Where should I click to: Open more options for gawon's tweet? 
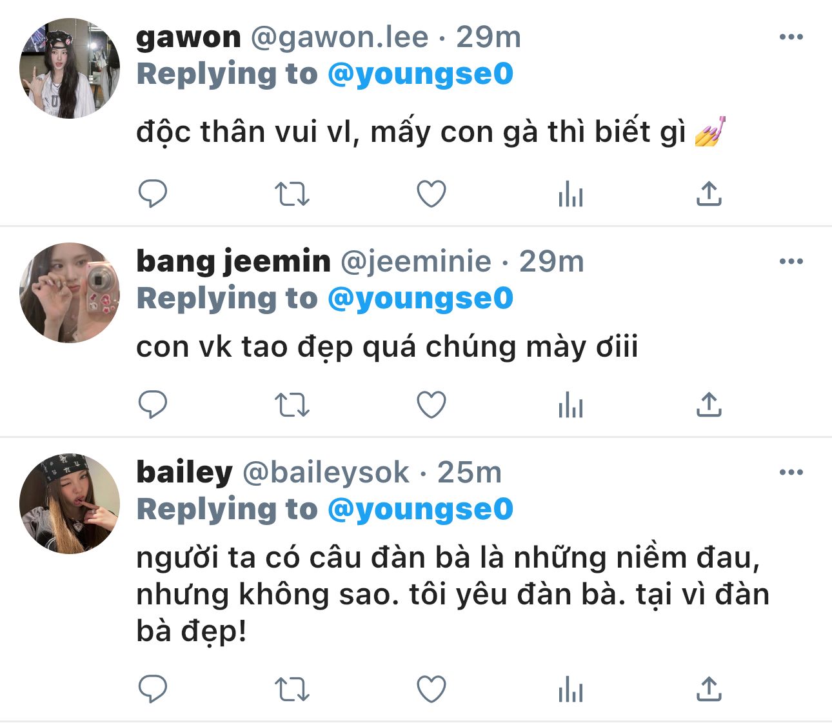[791, 37]
